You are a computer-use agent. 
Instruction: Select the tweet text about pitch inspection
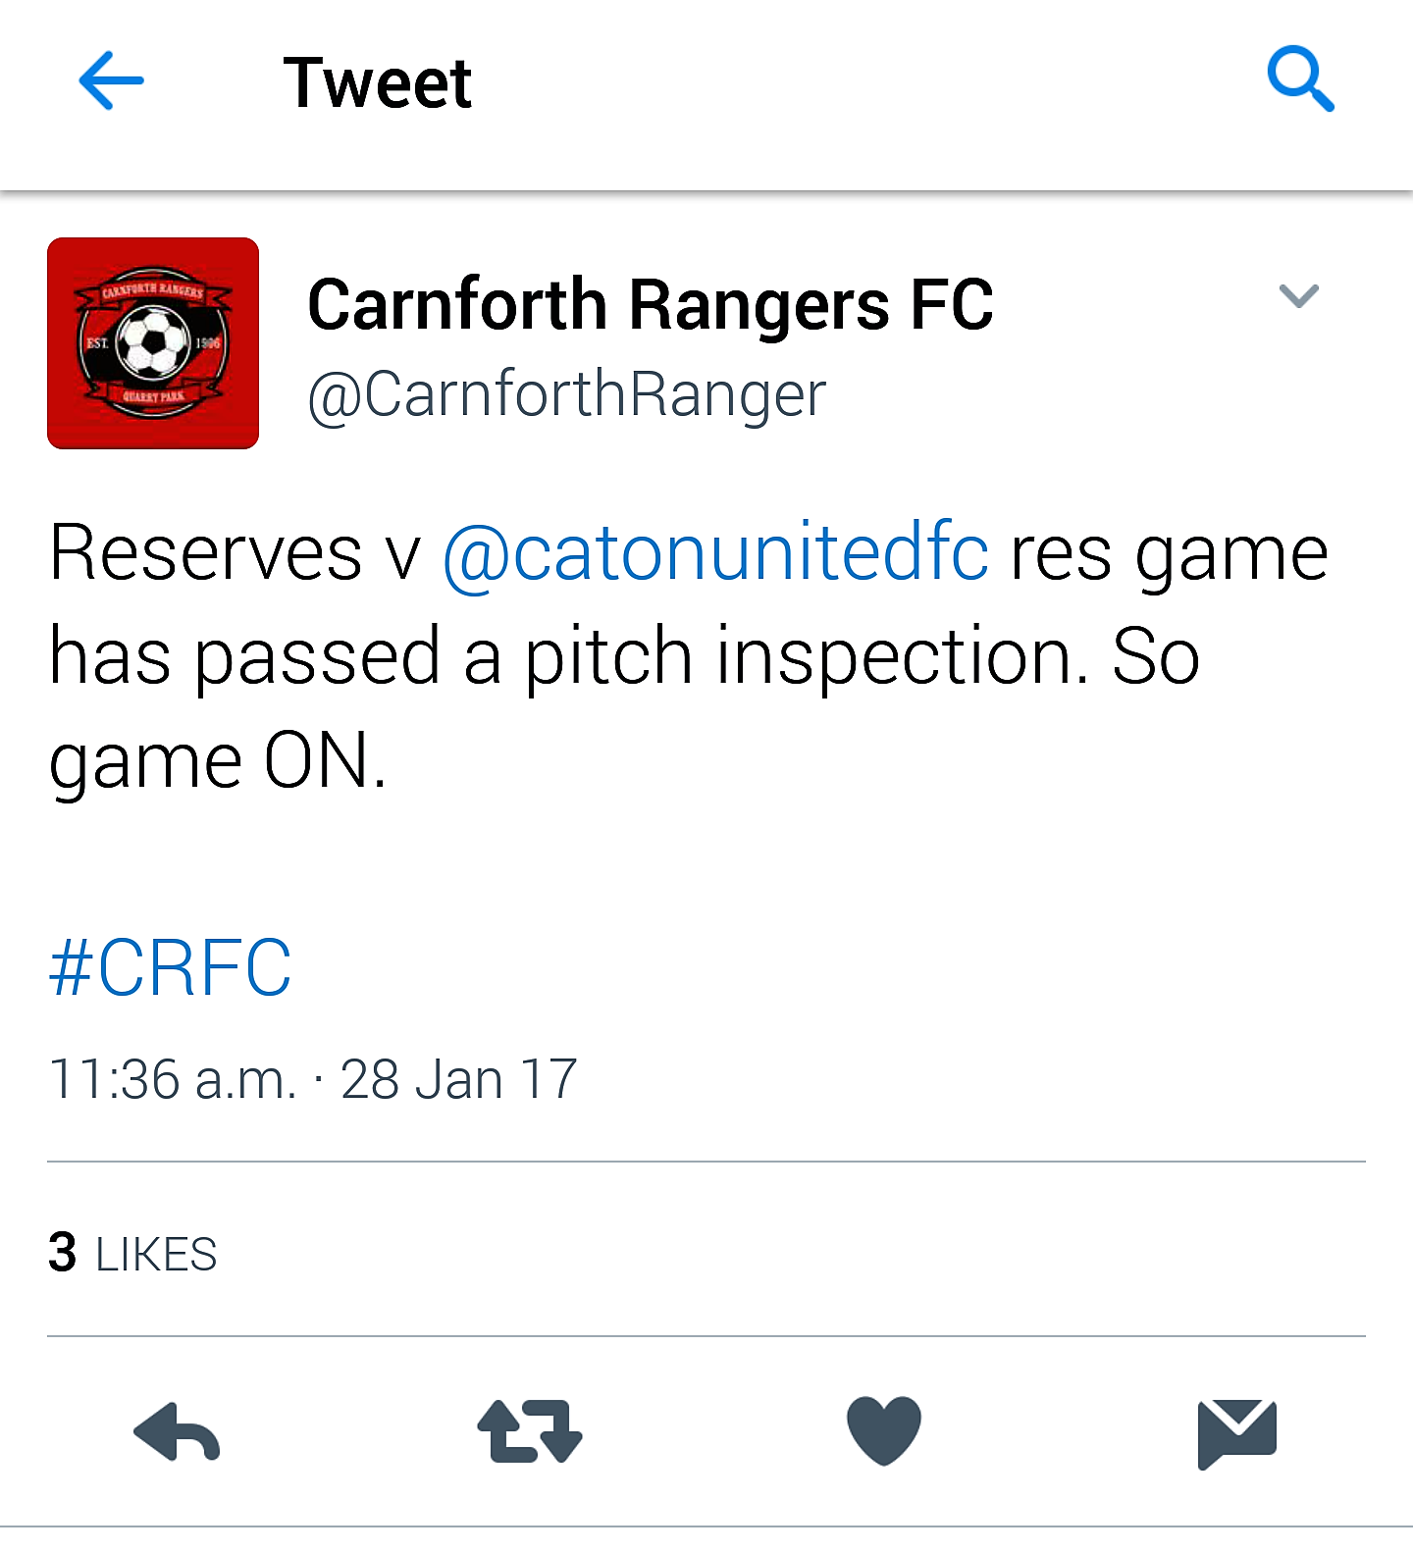[x=688, y=655]
